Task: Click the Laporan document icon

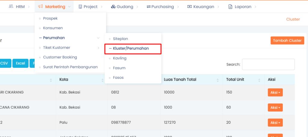Action: [x=230, y=6]
